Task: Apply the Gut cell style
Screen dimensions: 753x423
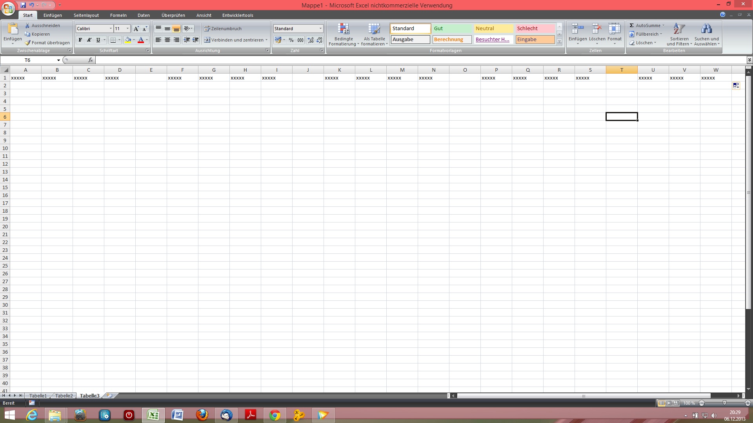Action: 452,29
